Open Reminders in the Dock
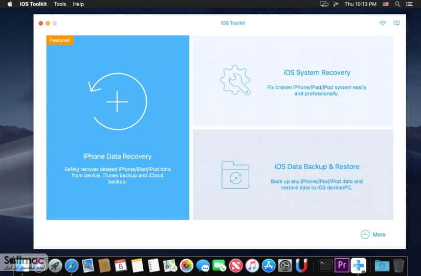The width and height of the screenshot is (421, 276). click(x=154, y=266)
